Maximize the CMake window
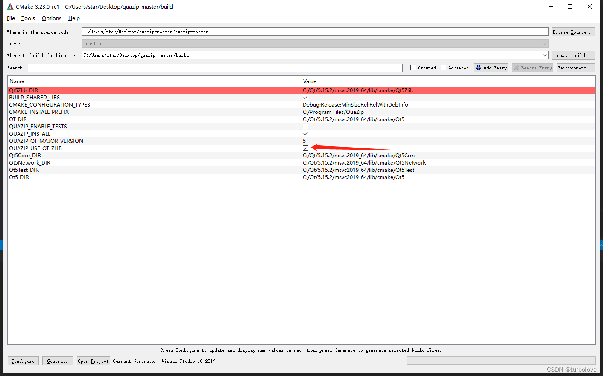Viewport: 603px width, 376px height. coord(570,6)
